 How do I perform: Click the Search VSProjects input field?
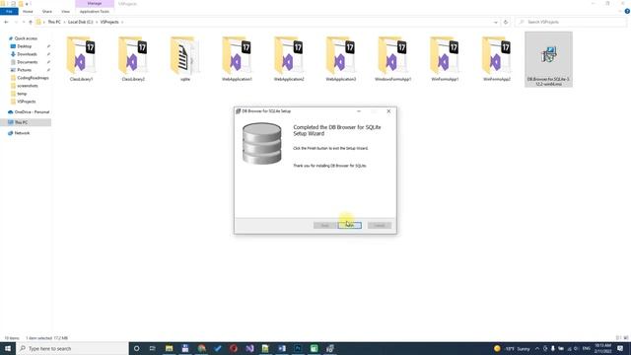(x=570, y=22)
